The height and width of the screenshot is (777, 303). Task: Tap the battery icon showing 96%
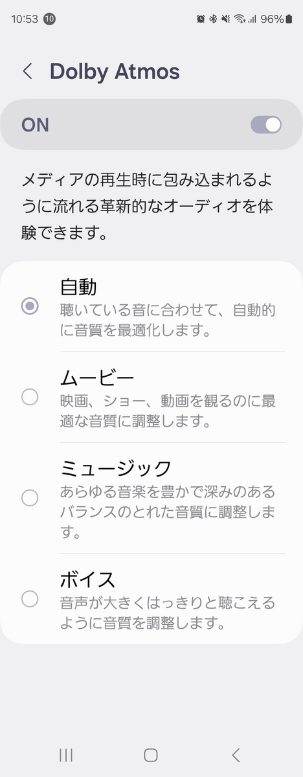pyautogui.click(x=288, y=19)
